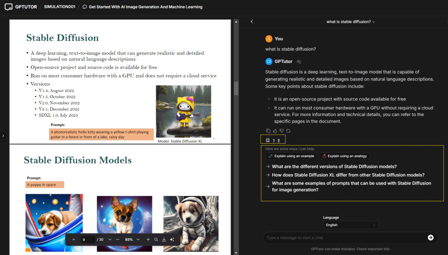Regenerate the GPTutor response
Screen dimensions: 448x255
coord(288,131)
